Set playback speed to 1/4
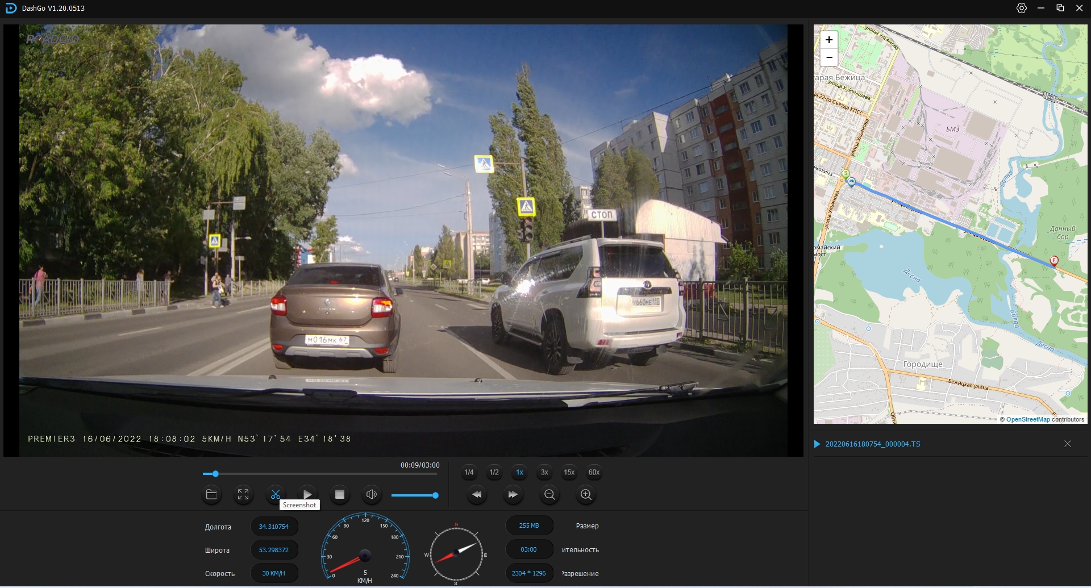 pos(469,472)
